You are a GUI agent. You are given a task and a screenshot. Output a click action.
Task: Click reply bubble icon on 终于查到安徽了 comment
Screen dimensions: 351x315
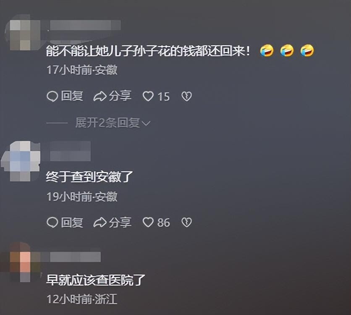pyautogui.click(x=52, y=223)
